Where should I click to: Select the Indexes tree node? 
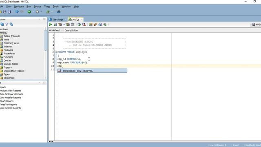[x=8, y=47]
